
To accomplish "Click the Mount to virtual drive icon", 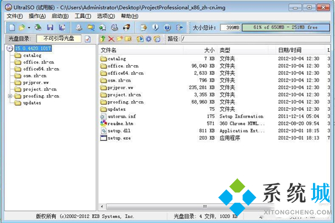I will pyautogui.click(x=115, y=27).
